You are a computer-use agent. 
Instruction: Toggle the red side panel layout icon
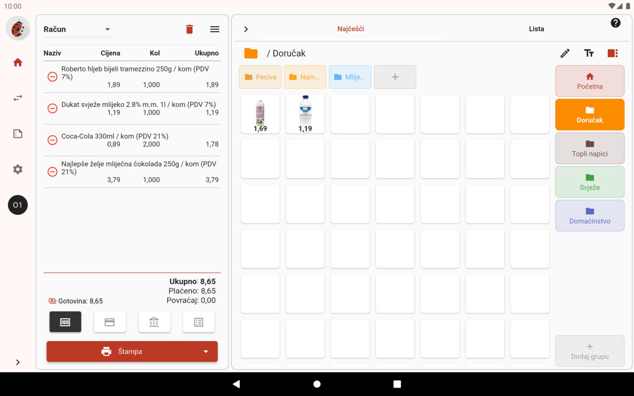613,53
